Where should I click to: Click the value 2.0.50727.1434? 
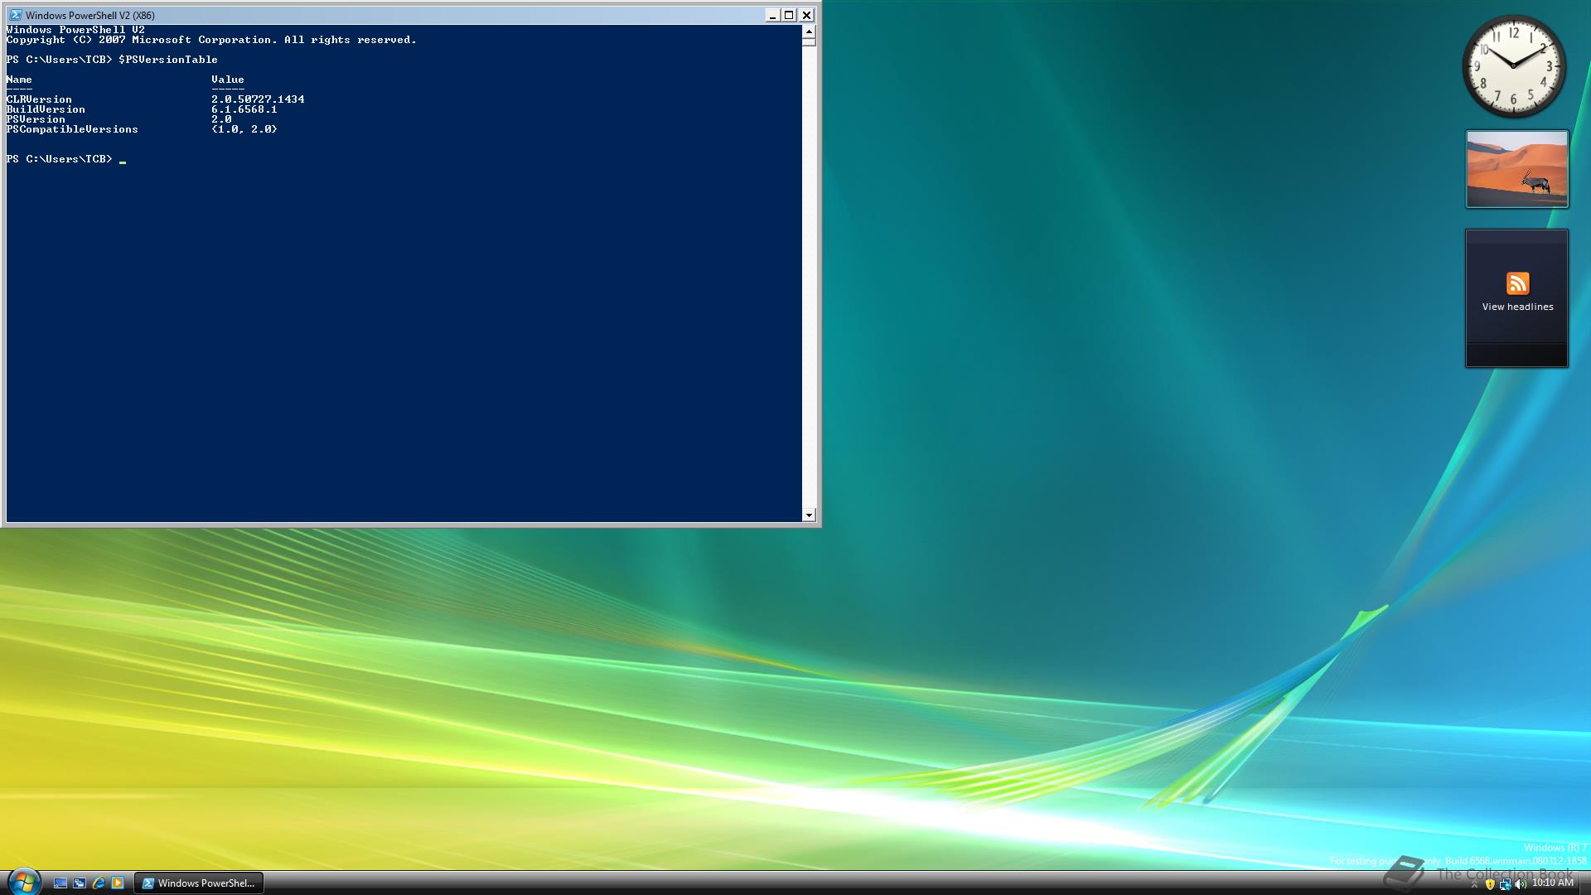click(258, 99)
